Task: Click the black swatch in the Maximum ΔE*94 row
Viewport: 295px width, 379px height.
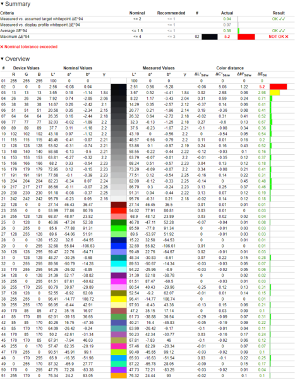Action: point(209,37)
